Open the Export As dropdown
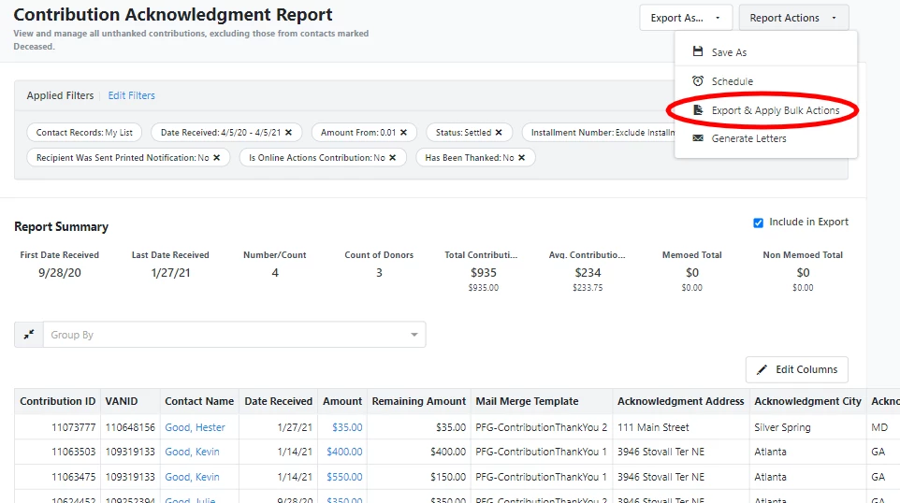This screenshot has width=900, height=503. [x=686, y=18]
